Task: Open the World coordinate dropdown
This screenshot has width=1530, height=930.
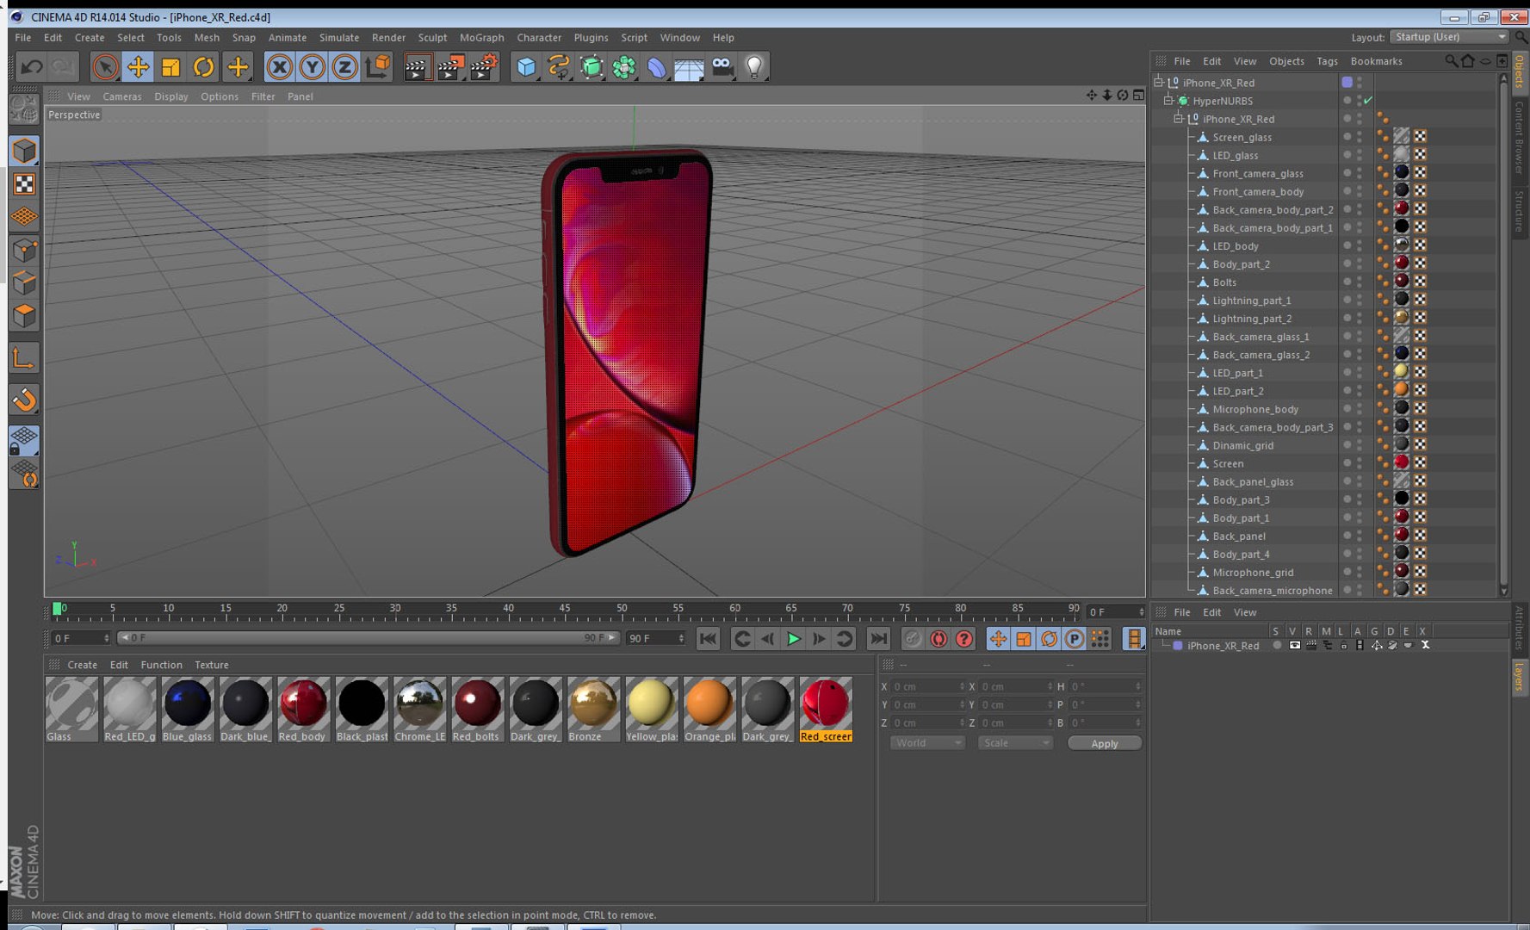Action: pos(927,743)
